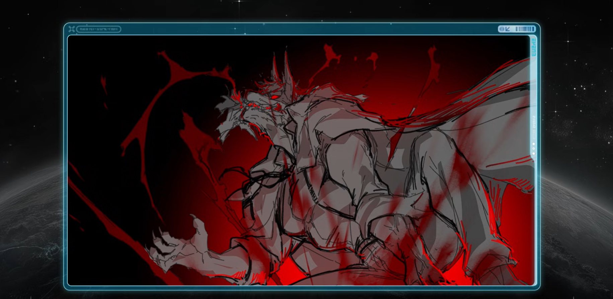Click the barcode graphic in the top-right pill
The width and height of the screenshot is (613, 299).
[524, 29]
